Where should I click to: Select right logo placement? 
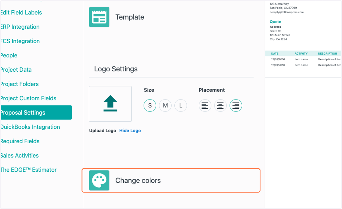236,106
